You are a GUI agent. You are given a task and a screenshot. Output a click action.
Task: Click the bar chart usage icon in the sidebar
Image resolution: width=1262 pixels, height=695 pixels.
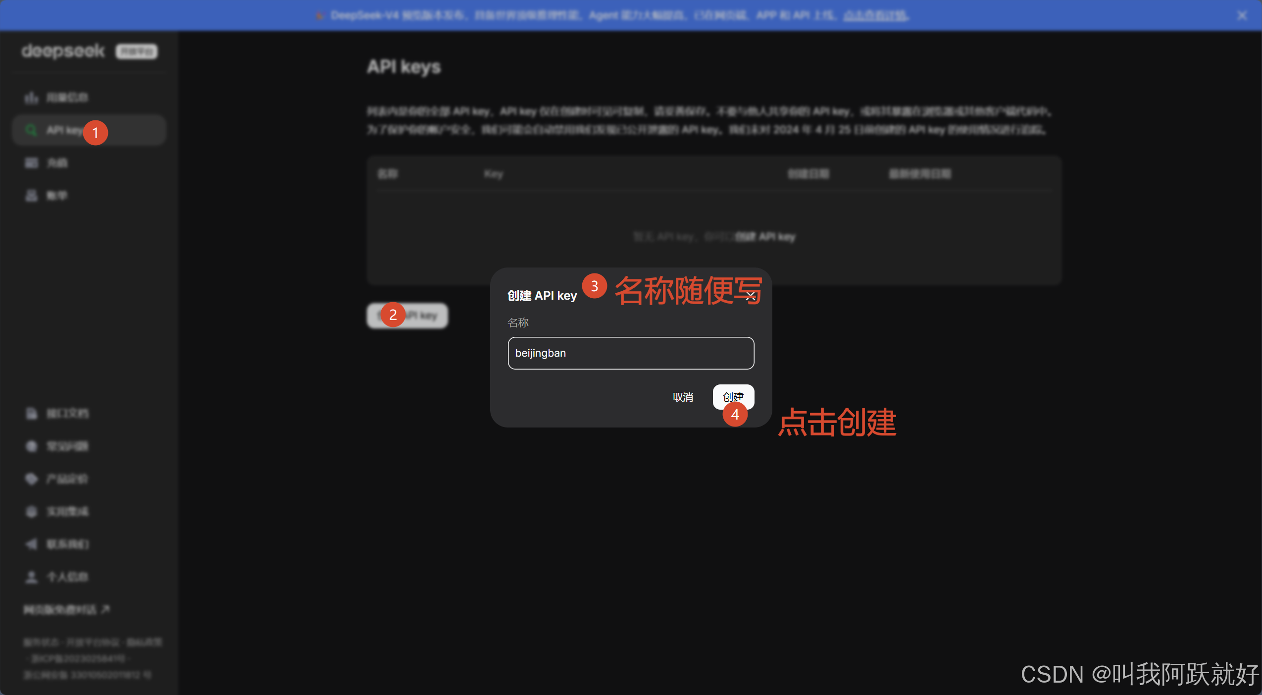(31, 98)
